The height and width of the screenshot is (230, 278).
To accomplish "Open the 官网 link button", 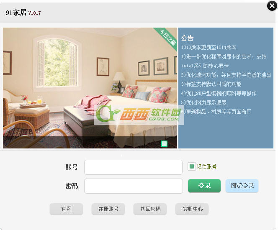I will [x=66, y=209].
